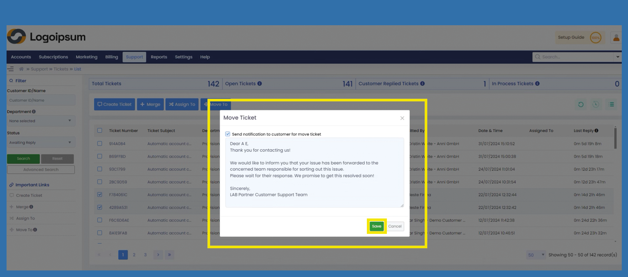Toggle the hamburger sidebar menu icon
Image resolution: width=628 pixels, height=277 pixels.
point(11,69)
